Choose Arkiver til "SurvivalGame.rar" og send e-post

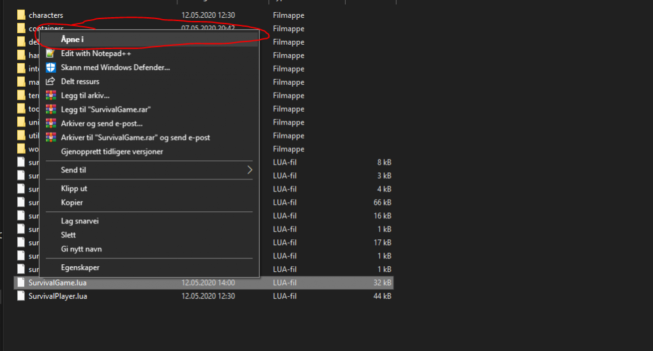(x=135, y=137)
